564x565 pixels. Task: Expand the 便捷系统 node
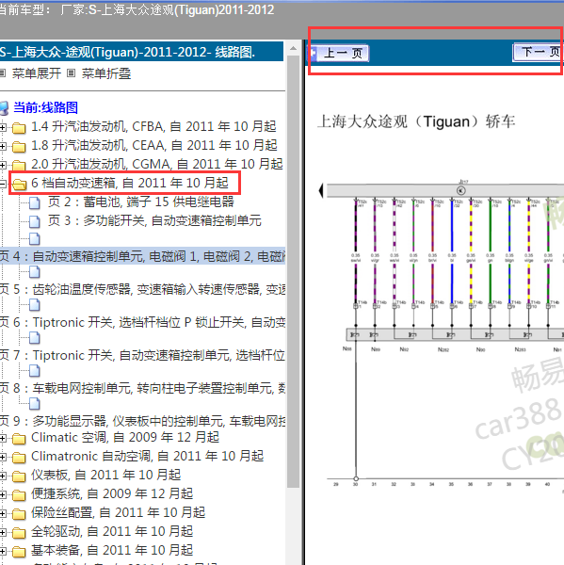point(3,494)
